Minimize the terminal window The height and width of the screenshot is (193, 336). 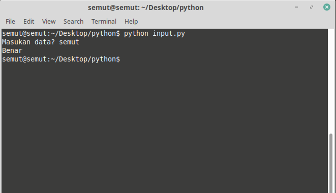[x=296, y=7]
